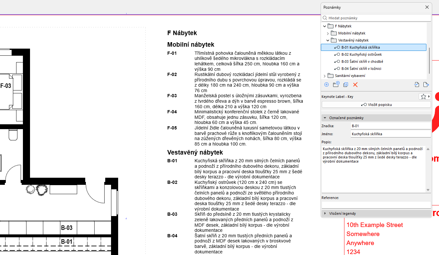
Task: Click the Keynote Label - Key text
Action: pyautogui.click(x=337, y=97)
